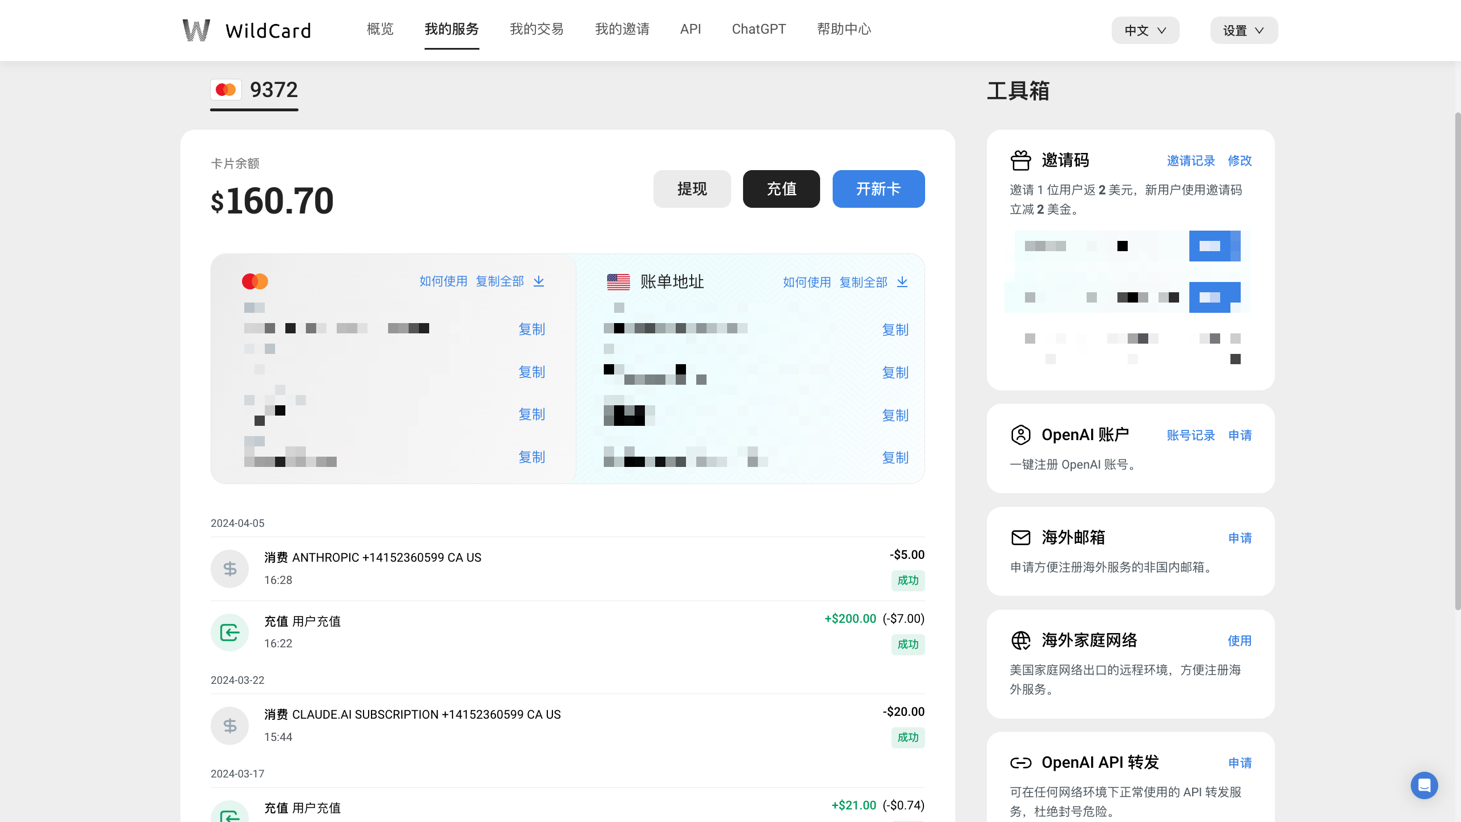Click the globe icon beside 海外家庭网络
The image size is (1461, 822).
1021,640
